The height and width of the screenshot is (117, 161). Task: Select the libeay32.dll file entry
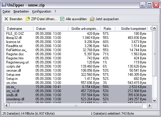(14, 38)
